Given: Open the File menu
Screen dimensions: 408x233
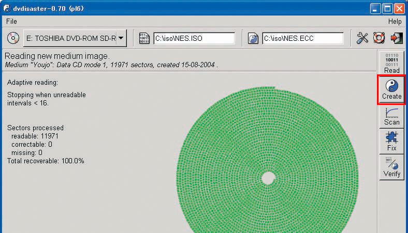Looking at the screenshot, I should click(11, 21).
